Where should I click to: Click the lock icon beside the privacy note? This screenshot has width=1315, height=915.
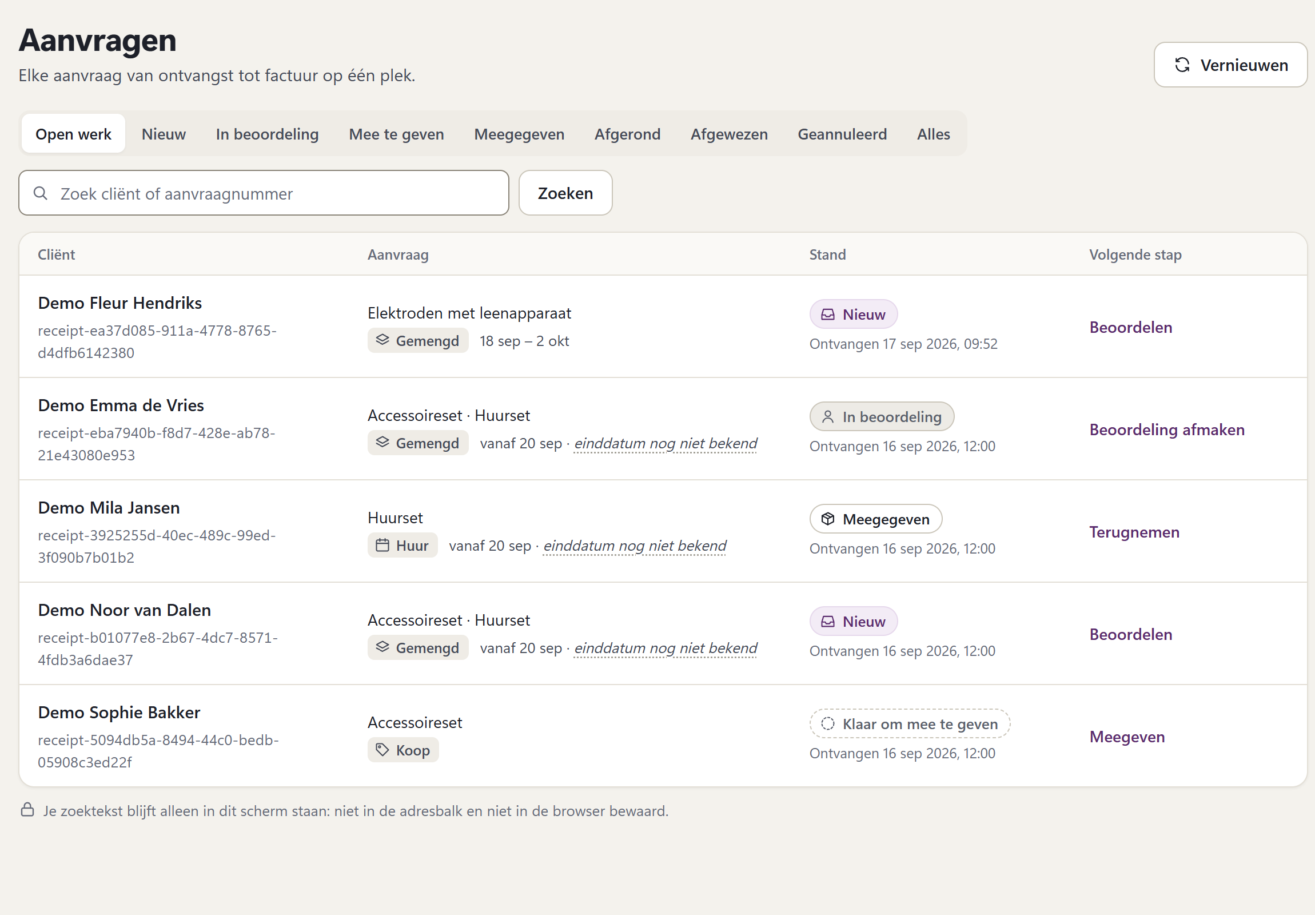pos(27,810)
